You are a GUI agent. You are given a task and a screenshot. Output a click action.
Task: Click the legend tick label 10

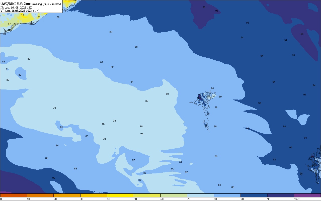click(28, 199)
